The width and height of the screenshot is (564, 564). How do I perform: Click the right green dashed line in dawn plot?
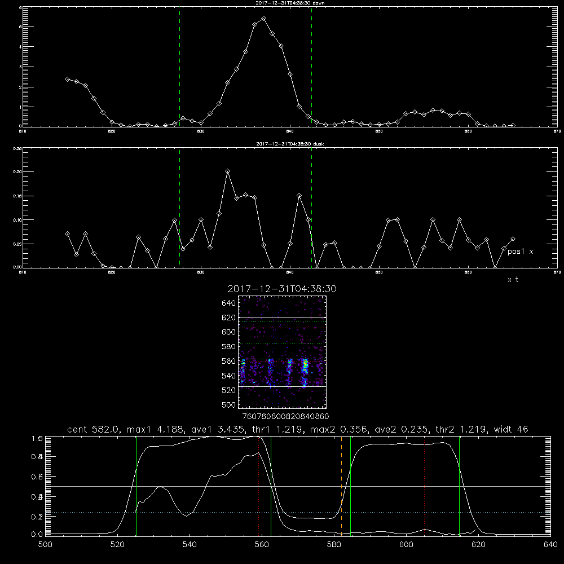click(311, 67)
